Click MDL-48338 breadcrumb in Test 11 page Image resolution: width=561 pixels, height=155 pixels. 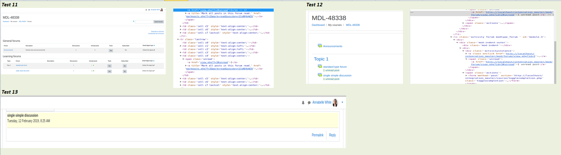(x=22, y=22)
